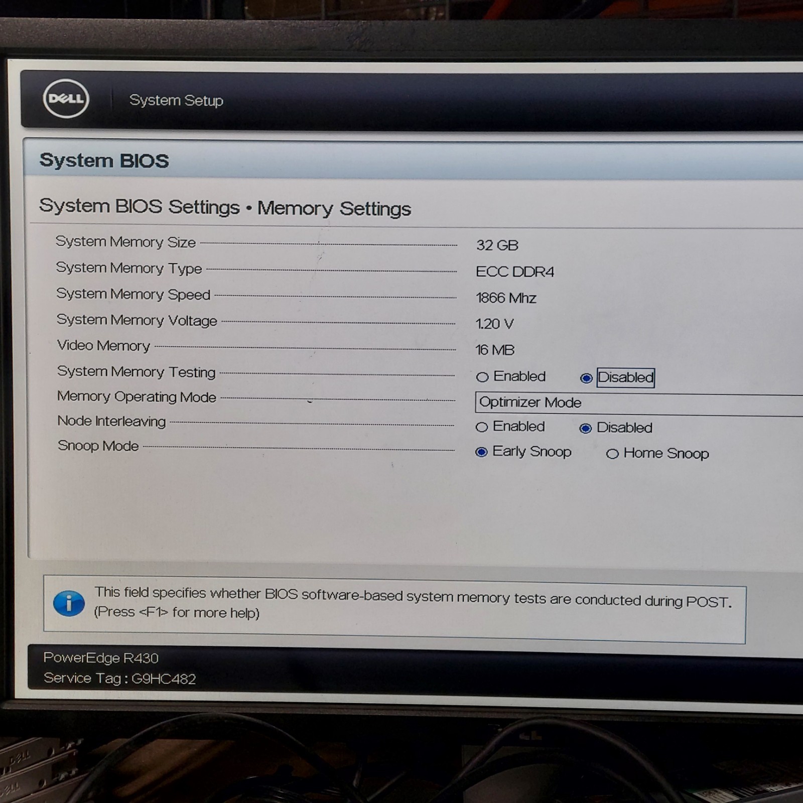This screenshot has width=803, height=803.
Task: Click the 1866 Mhz speed value
Action: tap(506, 298)
